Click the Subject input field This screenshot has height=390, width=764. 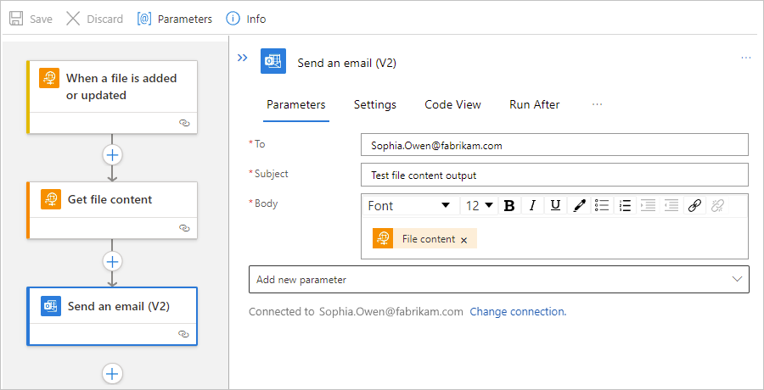click(553, 175)
